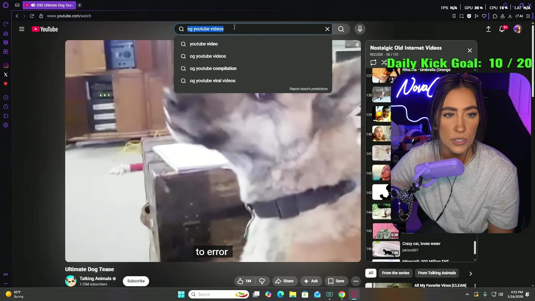Viewport: 535px width, 301px height.
Task: Like the video (1M likes)
Action: [x=244, y=281]
